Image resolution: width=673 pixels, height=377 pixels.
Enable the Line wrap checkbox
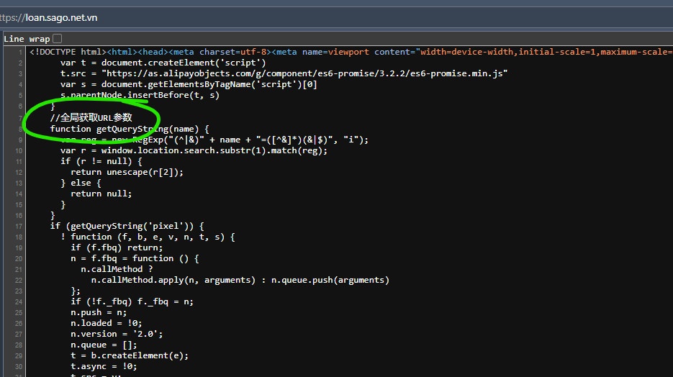click(58, 38)
